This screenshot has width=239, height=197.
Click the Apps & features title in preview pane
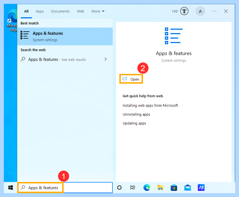click(173, 53)
